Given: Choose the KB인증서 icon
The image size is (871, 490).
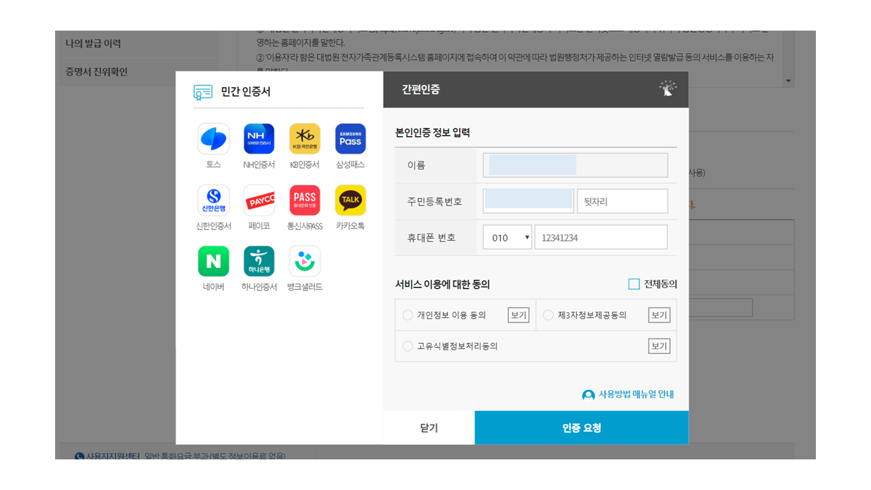Looking at the screenshot, I should click(304, 138).
